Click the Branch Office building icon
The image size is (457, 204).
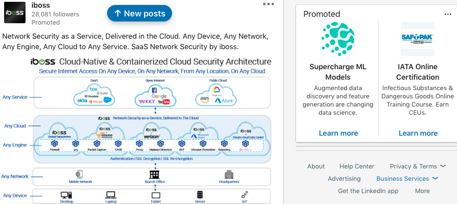tap(155, 174)
